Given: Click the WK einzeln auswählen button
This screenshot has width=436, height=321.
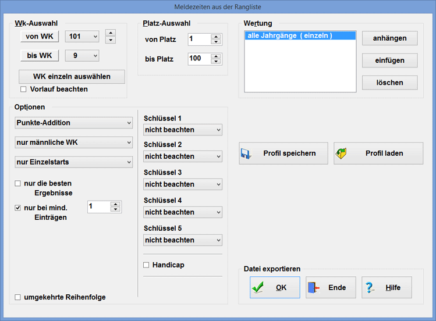Looking at the screenshot, I should pos(72,77).
